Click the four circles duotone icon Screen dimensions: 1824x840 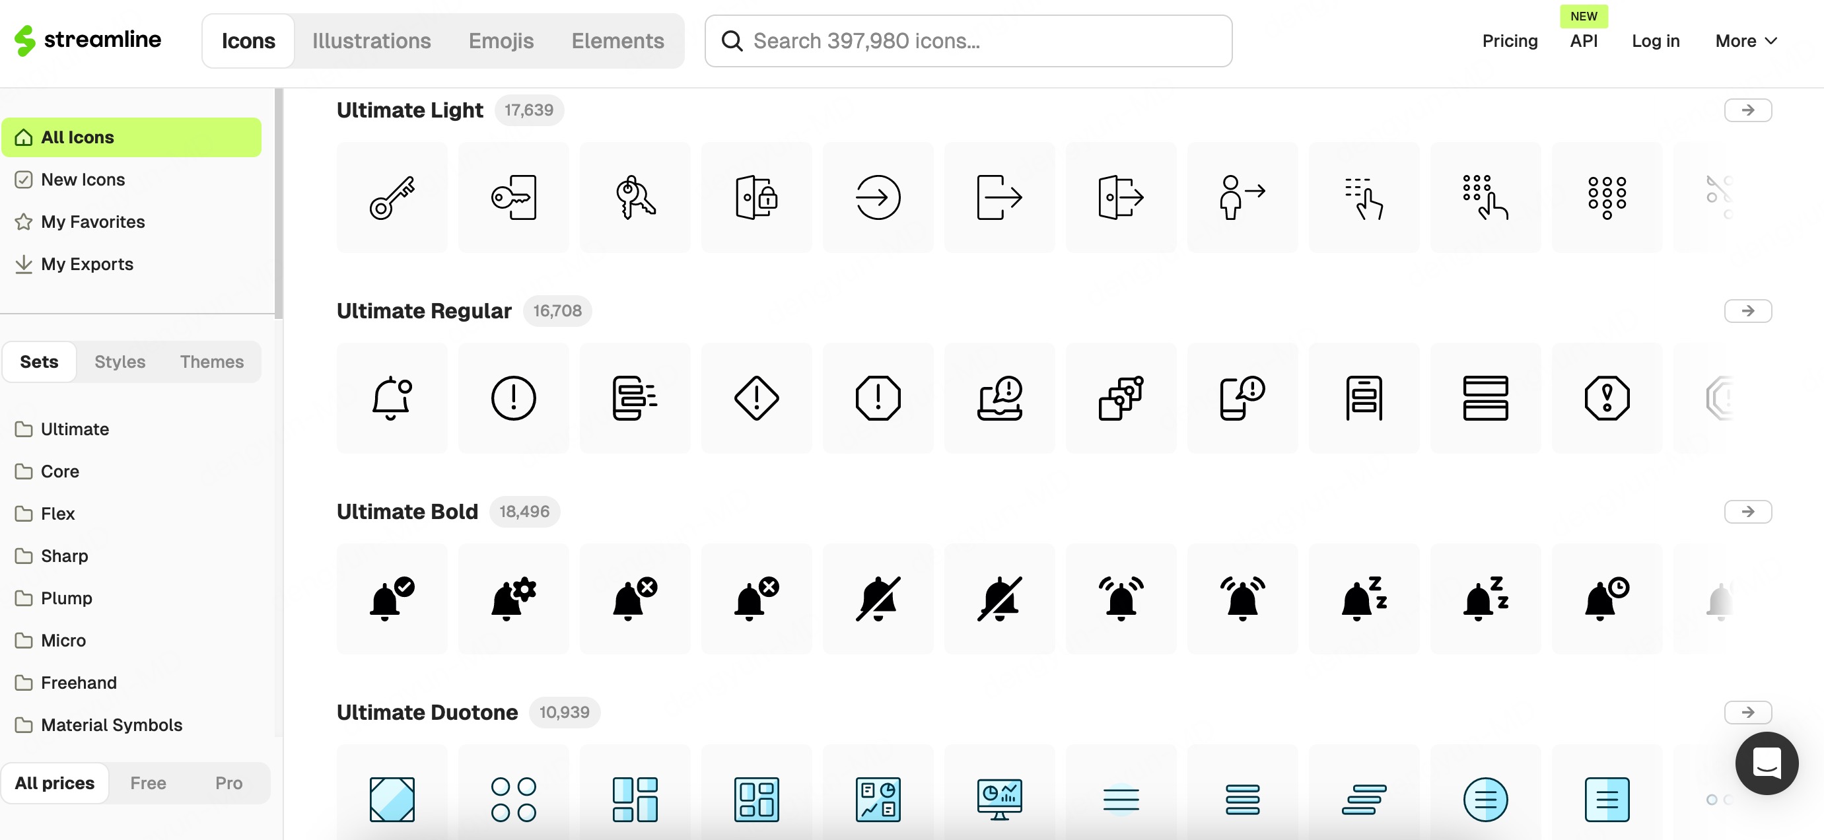pos(513,799)
